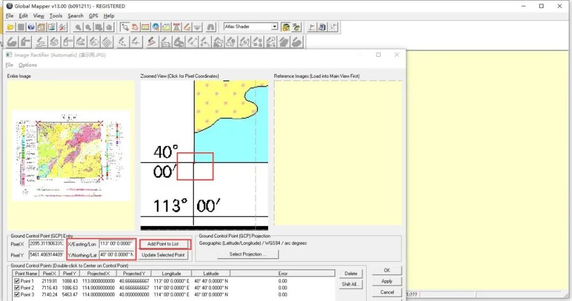
Task: Open the Image Rectifier File menu
Action: click(x=10, y=65)
